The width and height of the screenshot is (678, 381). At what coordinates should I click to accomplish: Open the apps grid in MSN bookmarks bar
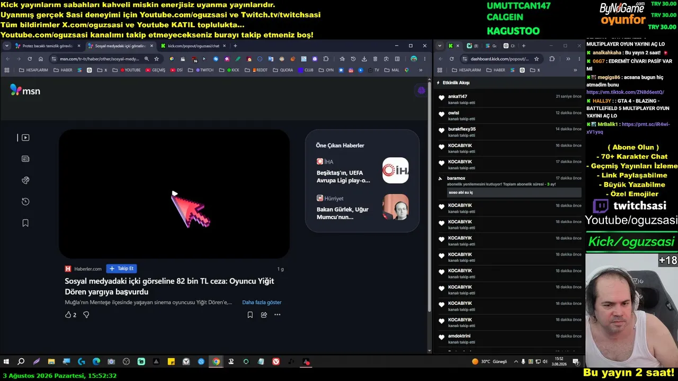point(7,70)
